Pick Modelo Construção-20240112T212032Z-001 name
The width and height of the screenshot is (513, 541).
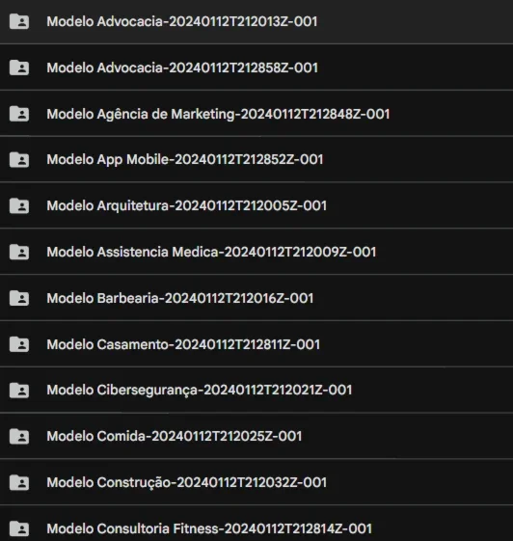click(x=187, y=482)
